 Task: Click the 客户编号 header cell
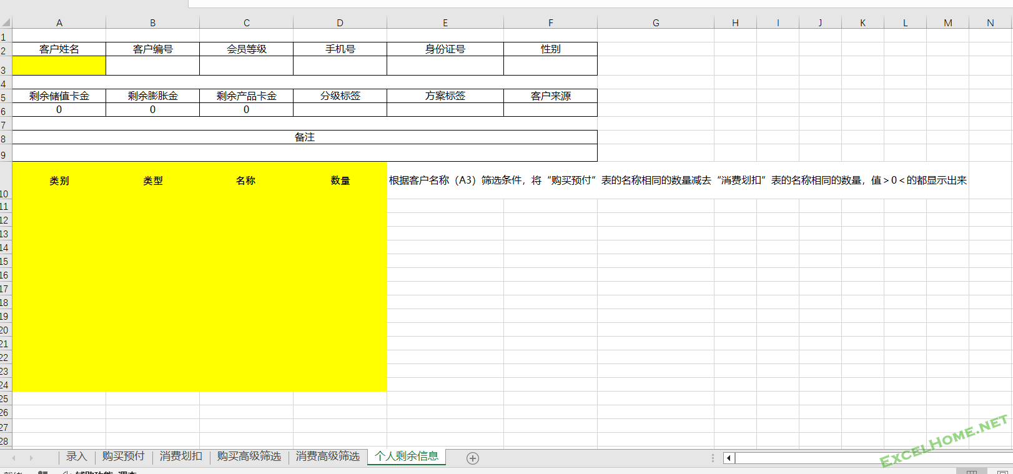153,49
